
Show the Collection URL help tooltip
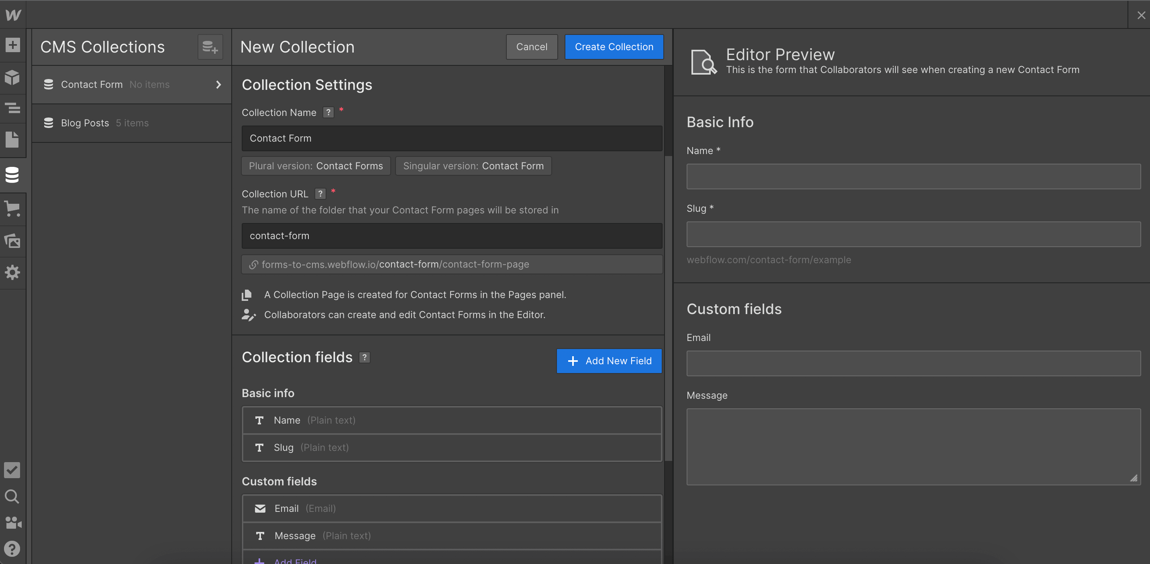tap(320, 193)
